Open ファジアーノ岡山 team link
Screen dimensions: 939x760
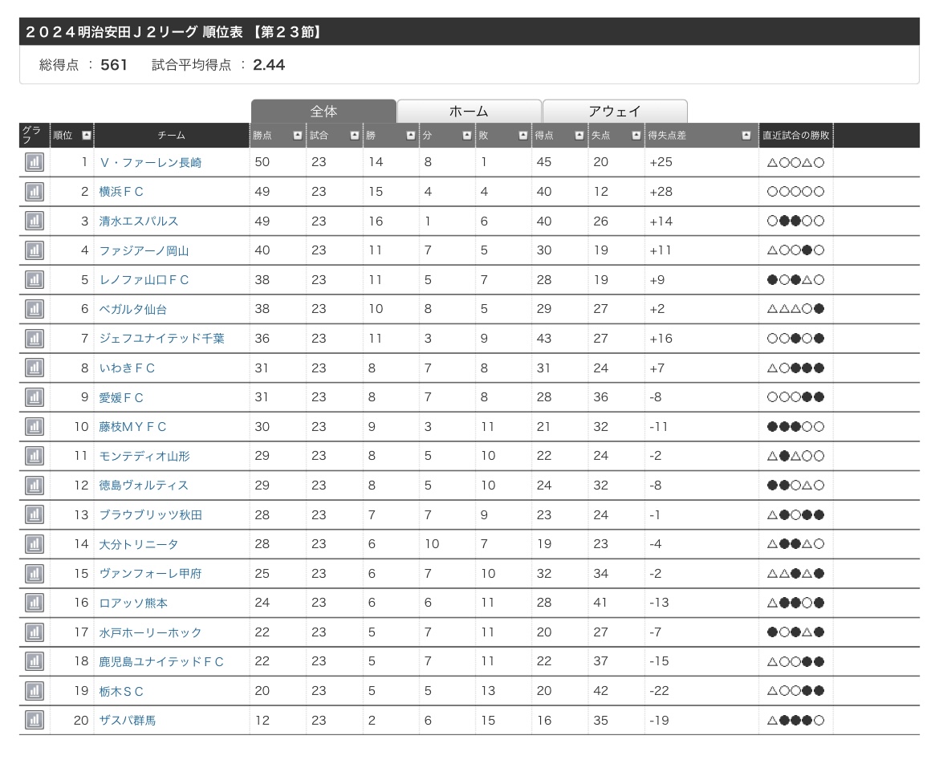pyautogui.click(x=144, y=250)
